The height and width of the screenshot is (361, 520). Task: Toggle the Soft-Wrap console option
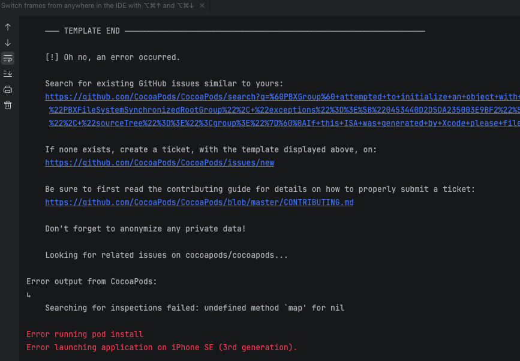click(x=8, y=58)
